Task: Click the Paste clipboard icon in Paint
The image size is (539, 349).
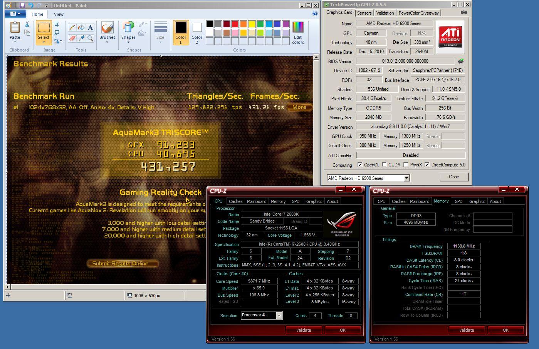Action: [15, 27]
